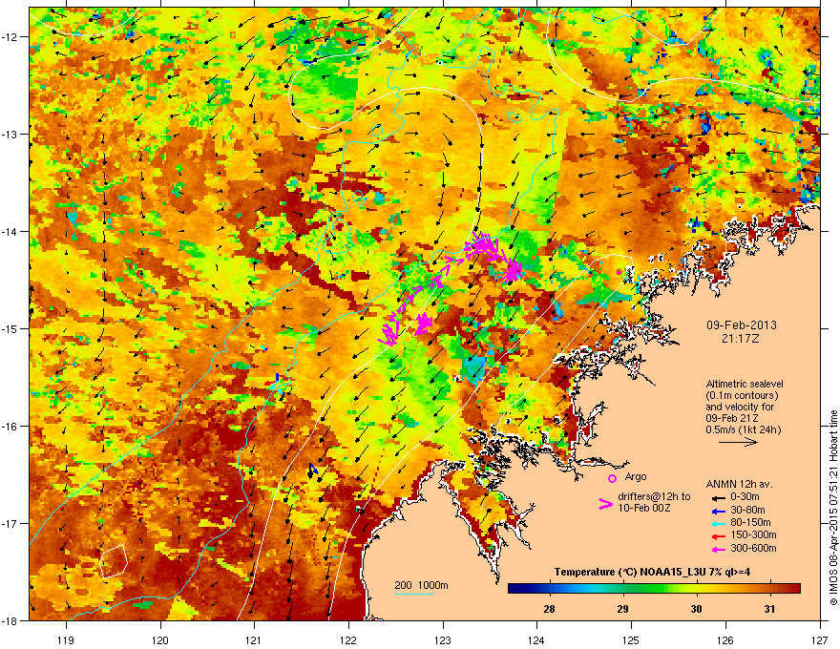The image size is (840, 649).
Task: Click the Temperature NOAA15_L3U colorbar title
Action: click(x=652, y=572)
